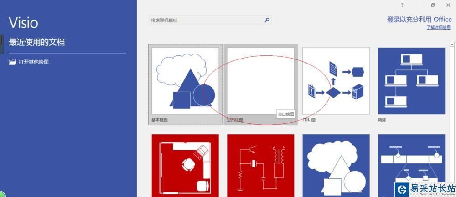456x197 pixels.
Task: Restore down the Visio window
Action: pyautogui.click(x=433, y=5)
